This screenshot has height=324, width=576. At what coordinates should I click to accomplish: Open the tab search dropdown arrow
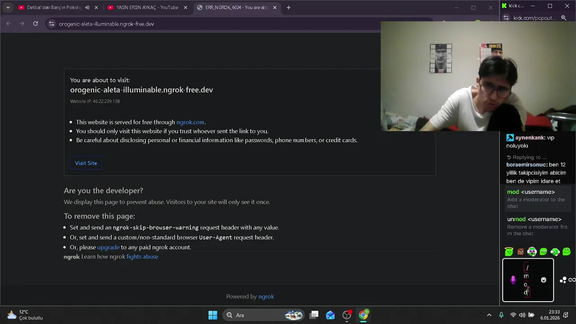click(x=8, y=7)
